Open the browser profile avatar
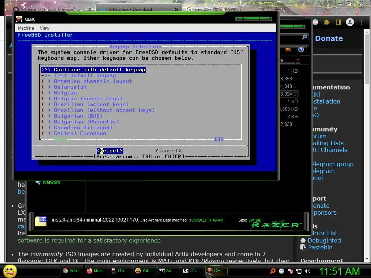This screenshot has width=371, height=278. (350, 22)
